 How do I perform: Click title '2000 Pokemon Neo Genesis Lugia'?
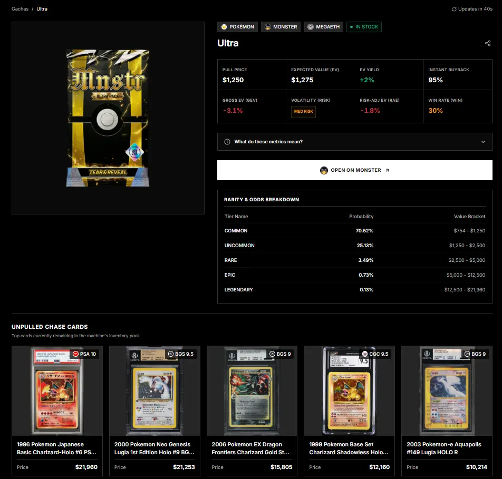(155, 448)
